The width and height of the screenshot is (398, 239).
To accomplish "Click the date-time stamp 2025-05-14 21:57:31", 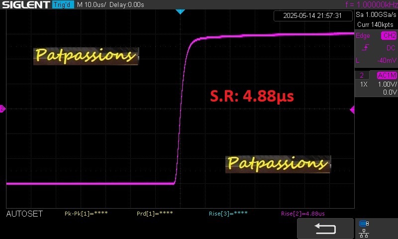I will (312, 16).
